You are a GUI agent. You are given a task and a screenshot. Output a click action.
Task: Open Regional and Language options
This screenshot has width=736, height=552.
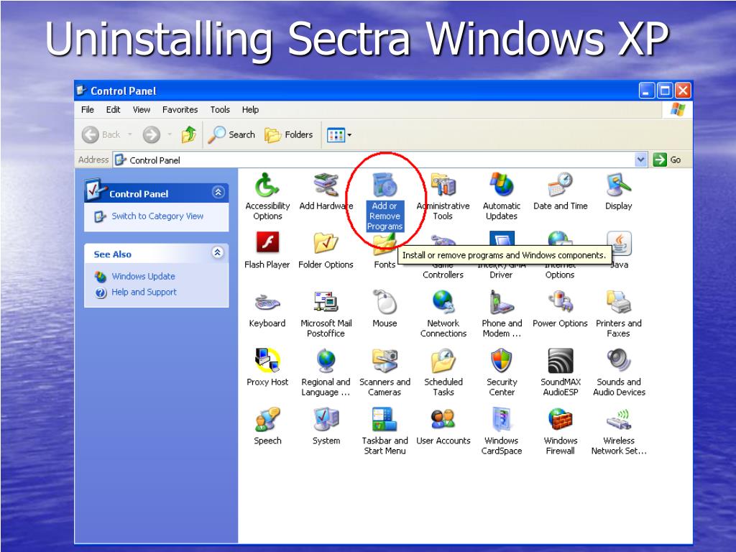pos(326,361)
